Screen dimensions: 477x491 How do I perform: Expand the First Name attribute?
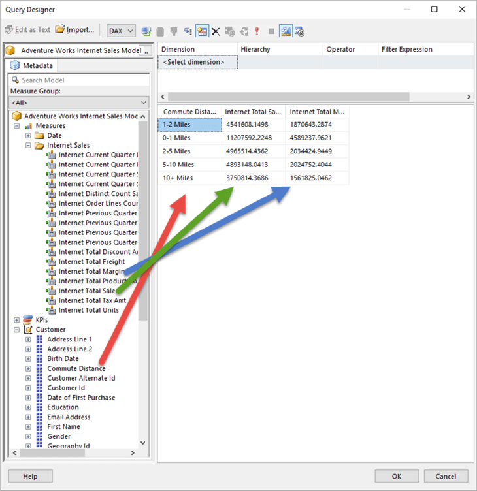[28, 427]
